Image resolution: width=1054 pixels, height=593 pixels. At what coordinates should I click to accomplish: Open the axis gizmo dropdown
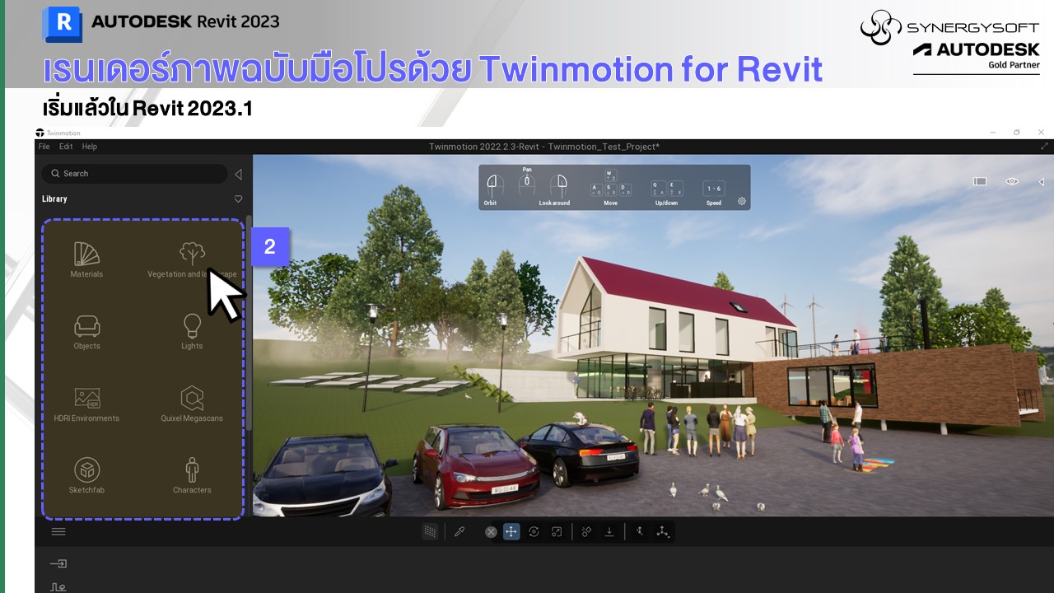coord(663,532)
